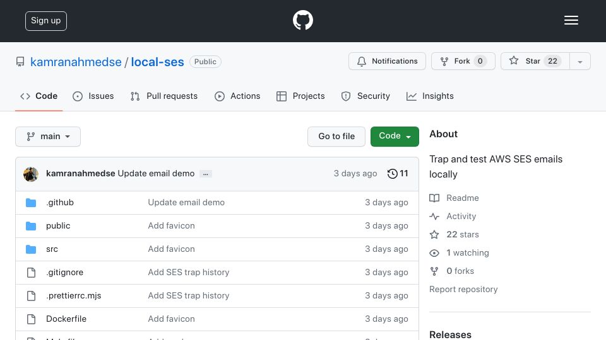606x340 pixels.
Task: Fork the repository using Fork button
Action: coord(463,61)
